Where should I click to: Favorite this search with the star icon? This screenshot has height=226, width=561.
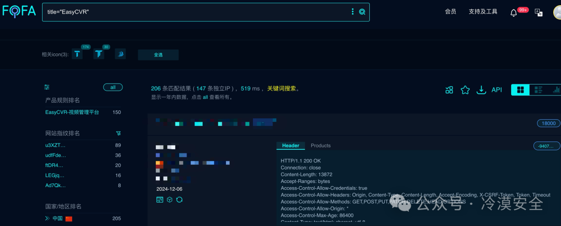465,90
